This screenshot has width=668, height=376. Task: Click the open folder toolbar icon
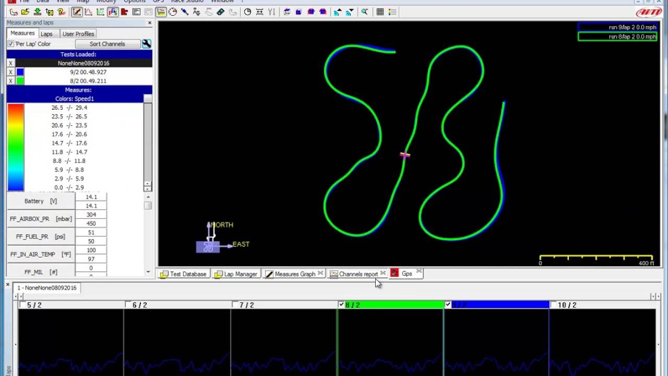[x=25, y=11]
